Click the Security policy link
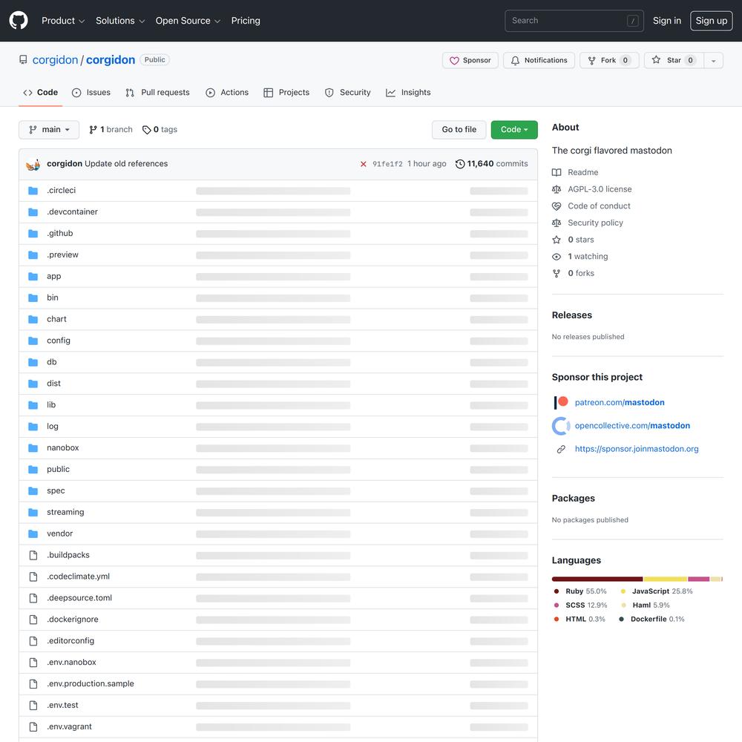 click(595, 223)
